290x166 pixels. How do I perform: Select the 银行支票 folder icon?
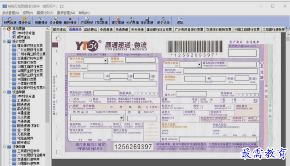(9, 41)
